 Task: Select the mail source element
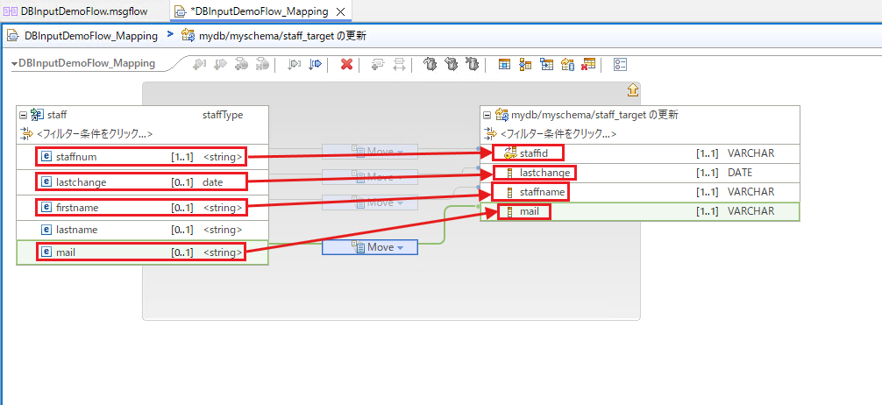coord(142,252)
